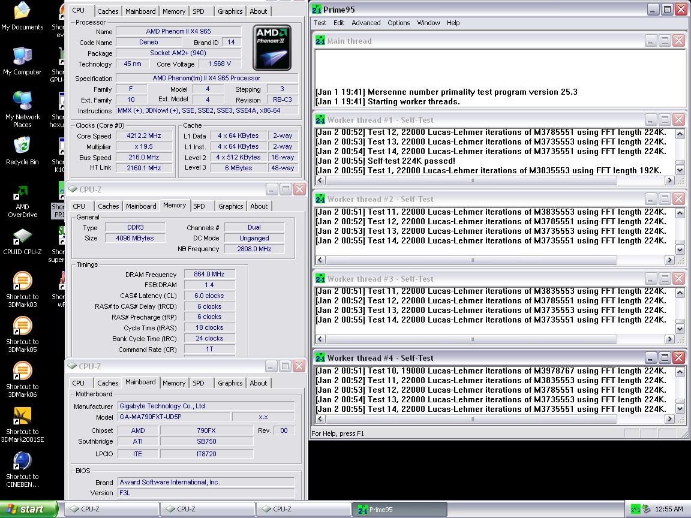Open the Prime95 Test menu

(x=320, y=23)
